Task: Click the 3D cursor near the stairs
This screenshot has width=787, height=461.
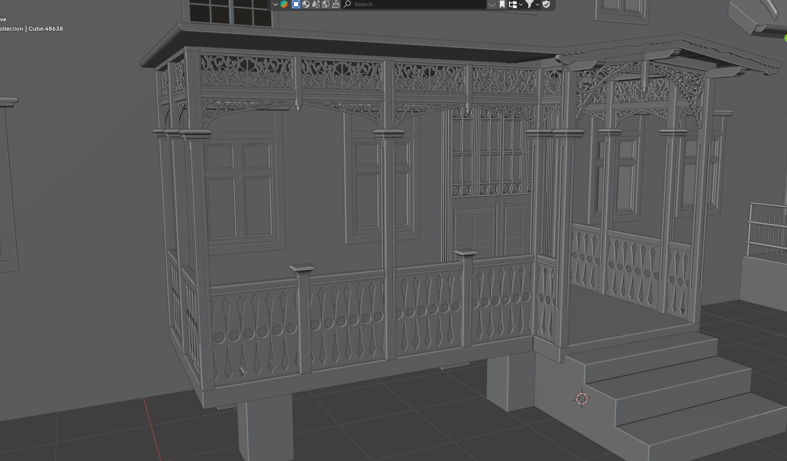Action: [x=582, y=398]
